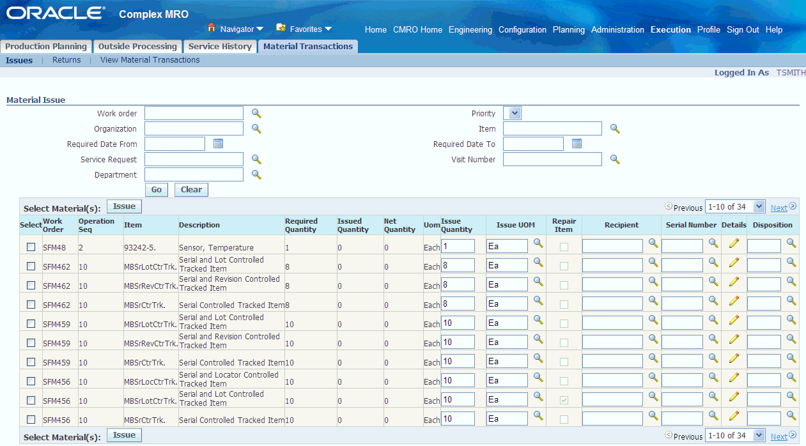Switch to the Service History tab

(220, 47)
